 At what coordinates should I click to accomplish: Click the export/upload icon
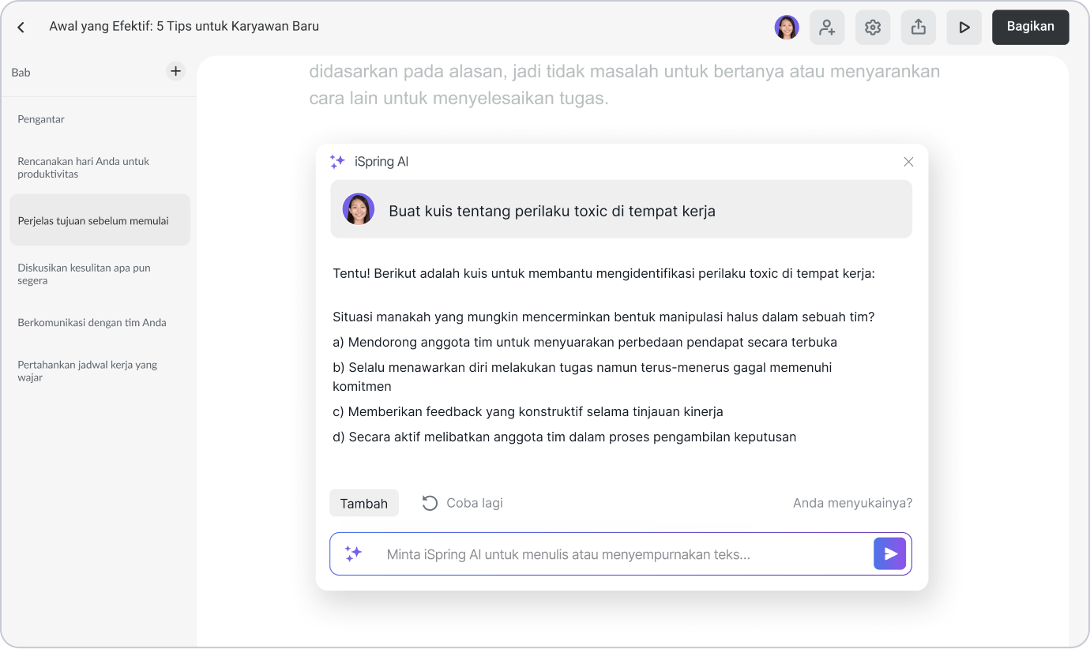tap(919, 27)
